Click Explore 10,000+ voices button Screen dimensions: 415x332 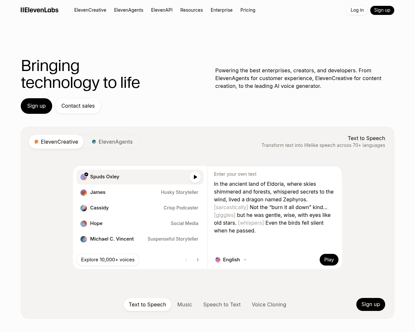click(x=108, y=260)
